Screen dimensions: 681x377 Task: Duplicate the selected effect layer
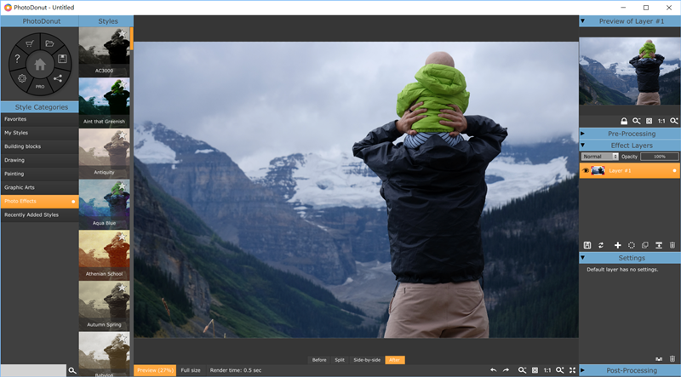(x=645, y=245)
